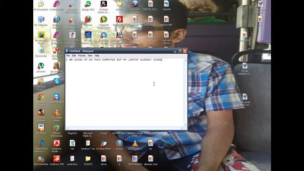
Task: Select the Aerosoft Launcher desktop icon
Action: 135,7
